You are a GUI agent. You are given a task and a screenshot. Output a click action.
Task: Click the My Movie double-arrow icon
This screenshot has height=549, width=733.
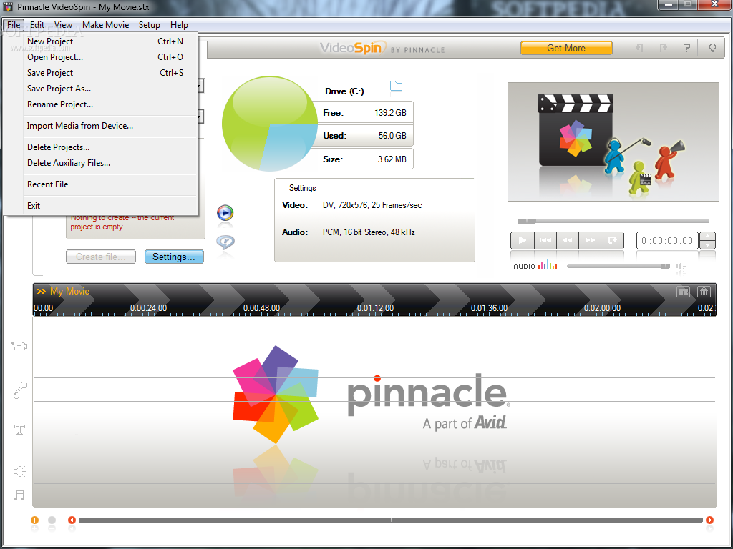point(41,292)
